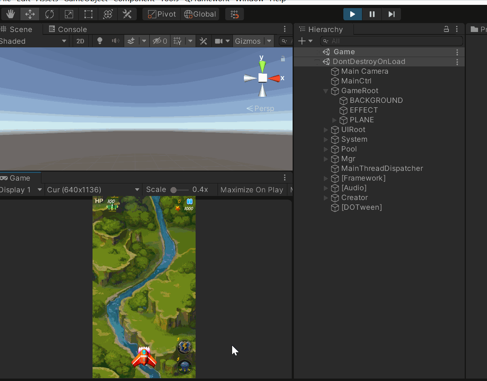
Task: Click the grid snapping icon in toolbar
Action: [235, 14]
